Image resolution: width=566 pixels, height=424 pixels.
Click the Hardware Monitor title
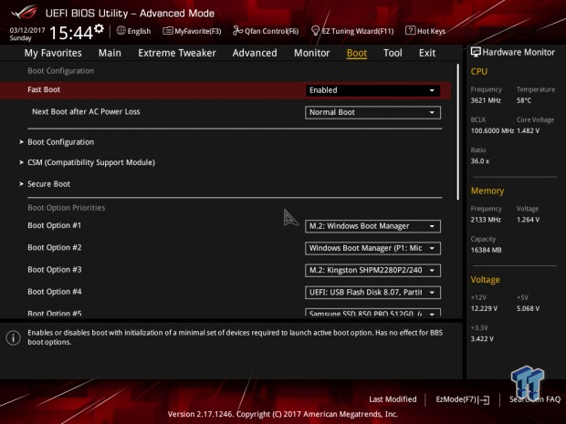(519, 52)
